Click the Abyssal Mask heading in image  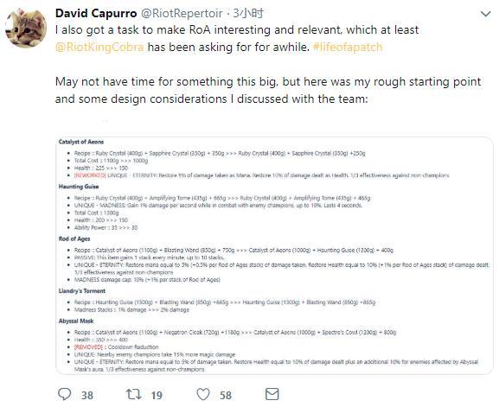tap(76, 321)
